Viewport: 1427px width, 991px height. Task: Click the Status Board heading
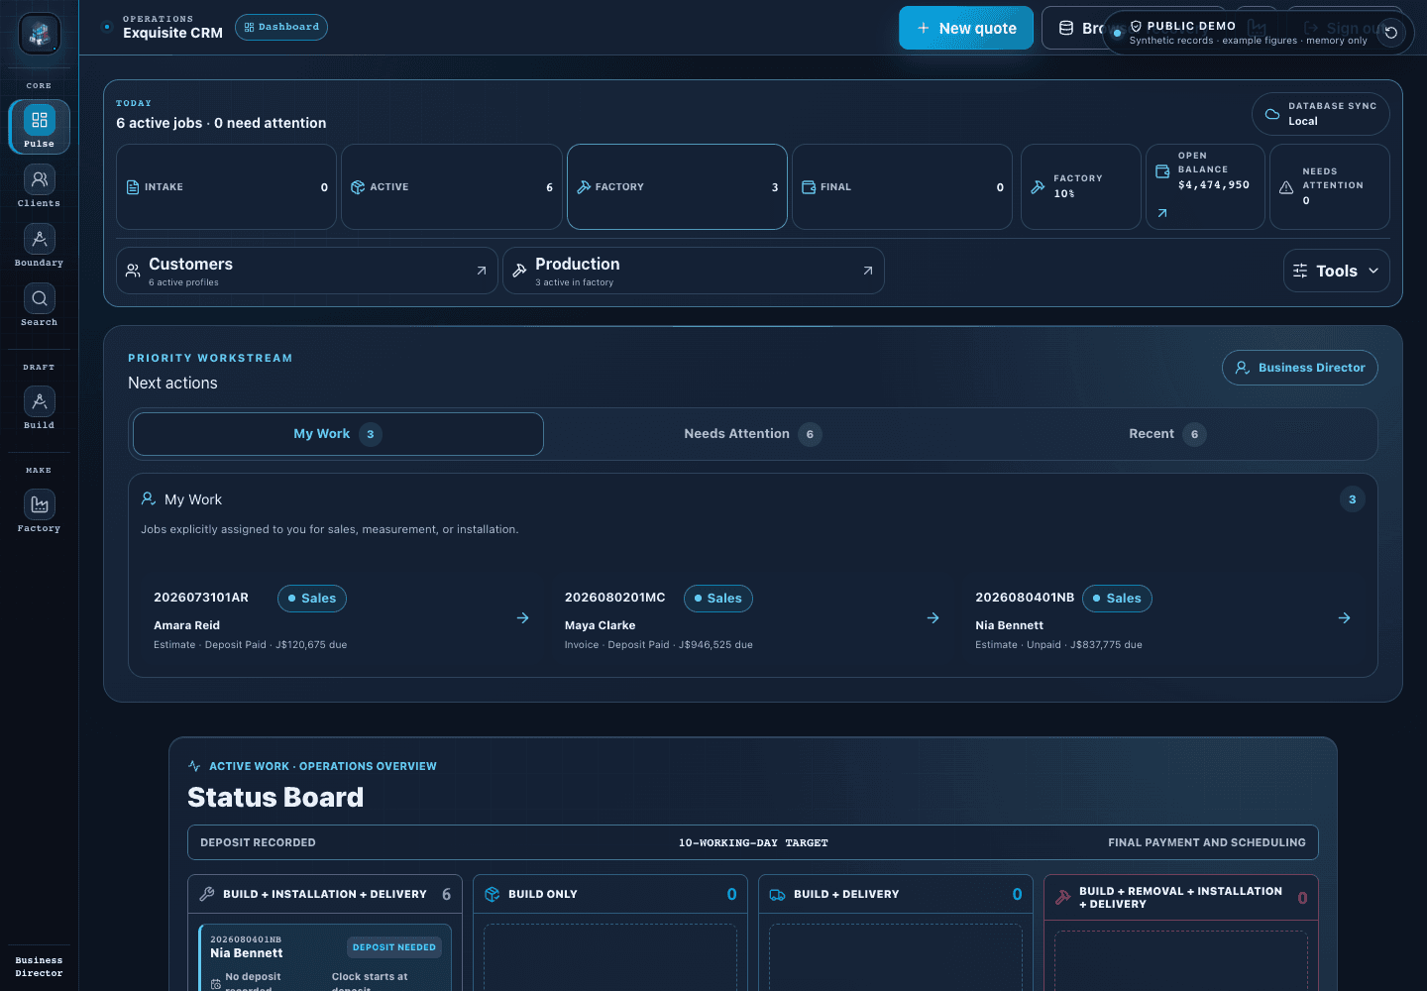coord(275,797)
